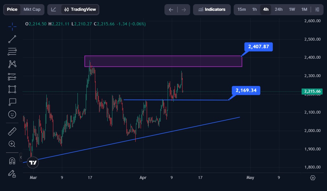Set chart interval to 1W
The height and width of the screenshot is (191, 327).
tap(292, 10)
